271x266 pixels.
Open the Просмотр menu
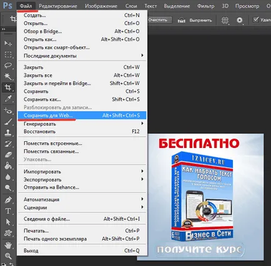247,6
